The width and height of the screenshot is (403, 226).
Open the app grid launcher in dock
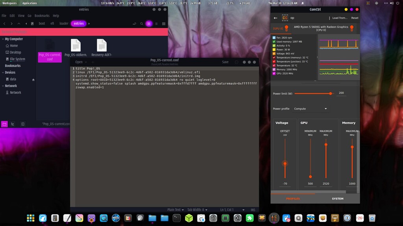click(x=31, y=218)
